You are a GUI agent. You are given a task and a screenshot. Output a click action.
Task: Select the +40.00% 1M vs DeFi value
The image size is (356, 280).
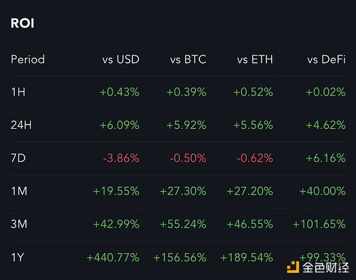coord(322,191)
